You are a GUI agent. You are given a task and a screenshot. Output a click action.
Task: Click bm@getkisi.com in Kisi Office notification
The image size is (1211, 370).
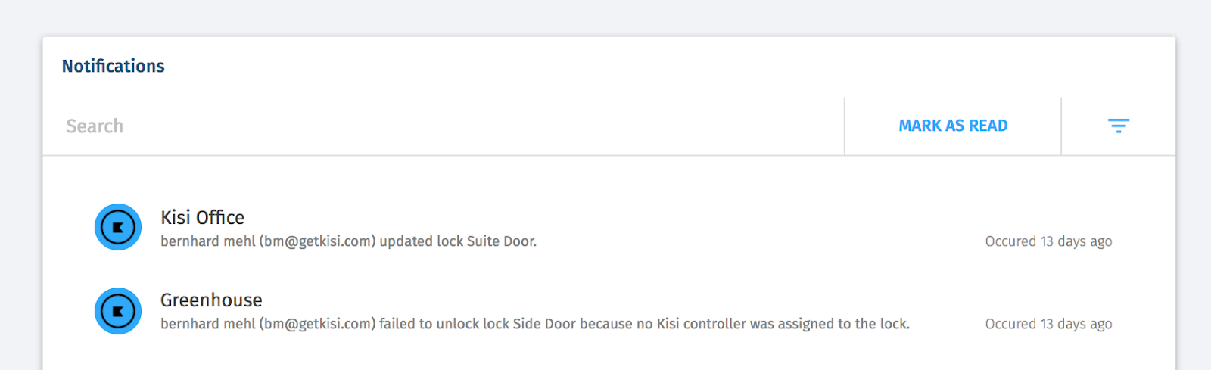(x=317, y=241)
